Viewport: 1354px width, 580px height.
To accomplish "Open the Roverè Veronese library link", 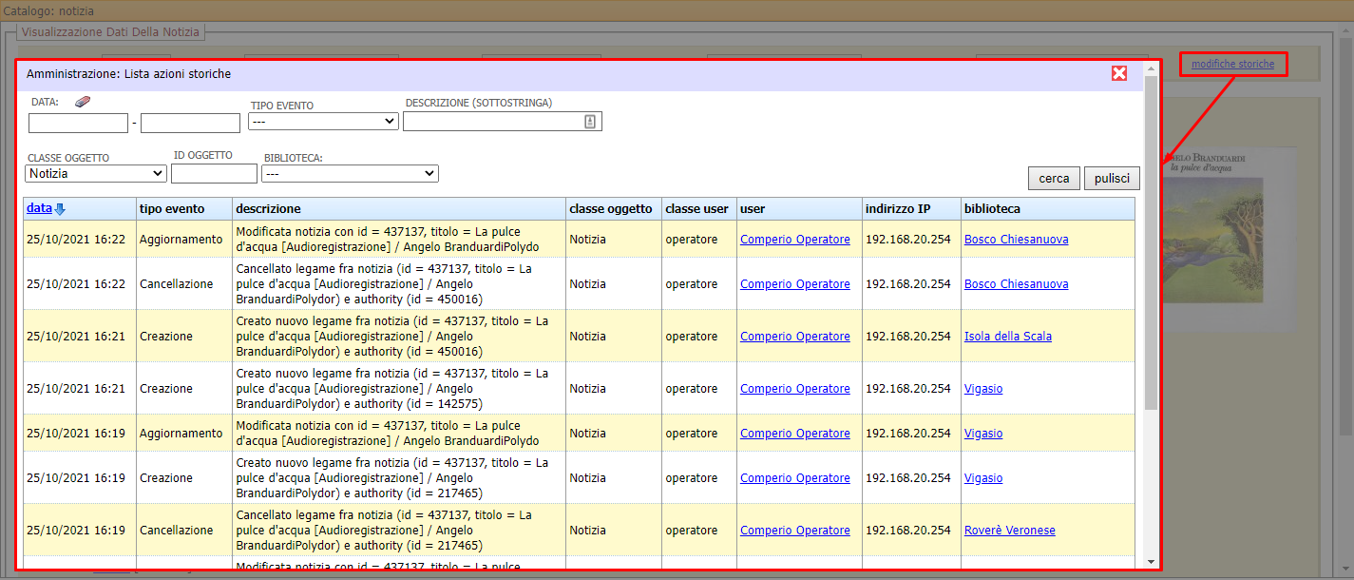I will pyautogui.click(x=1010, y=530).
